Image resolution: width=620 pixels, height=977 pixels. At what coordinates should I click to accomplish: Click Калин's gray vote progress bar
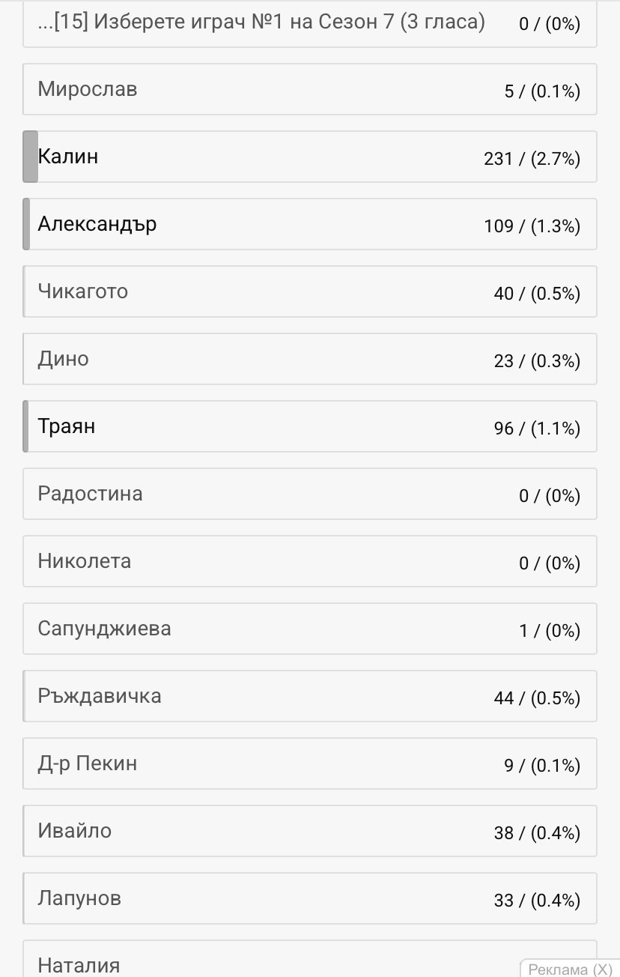click(30, 157)
